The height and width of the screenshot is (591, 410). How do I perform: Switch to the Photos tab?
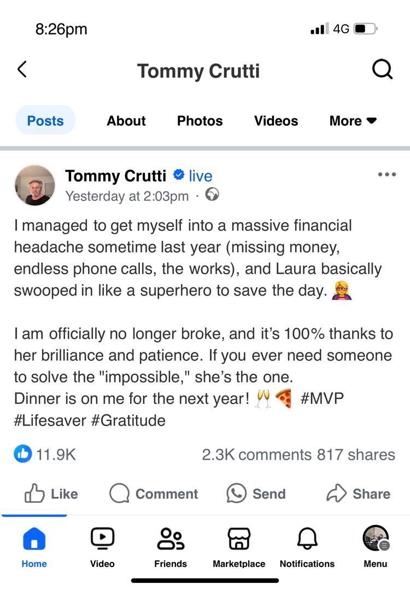click(x=200, y=120)
